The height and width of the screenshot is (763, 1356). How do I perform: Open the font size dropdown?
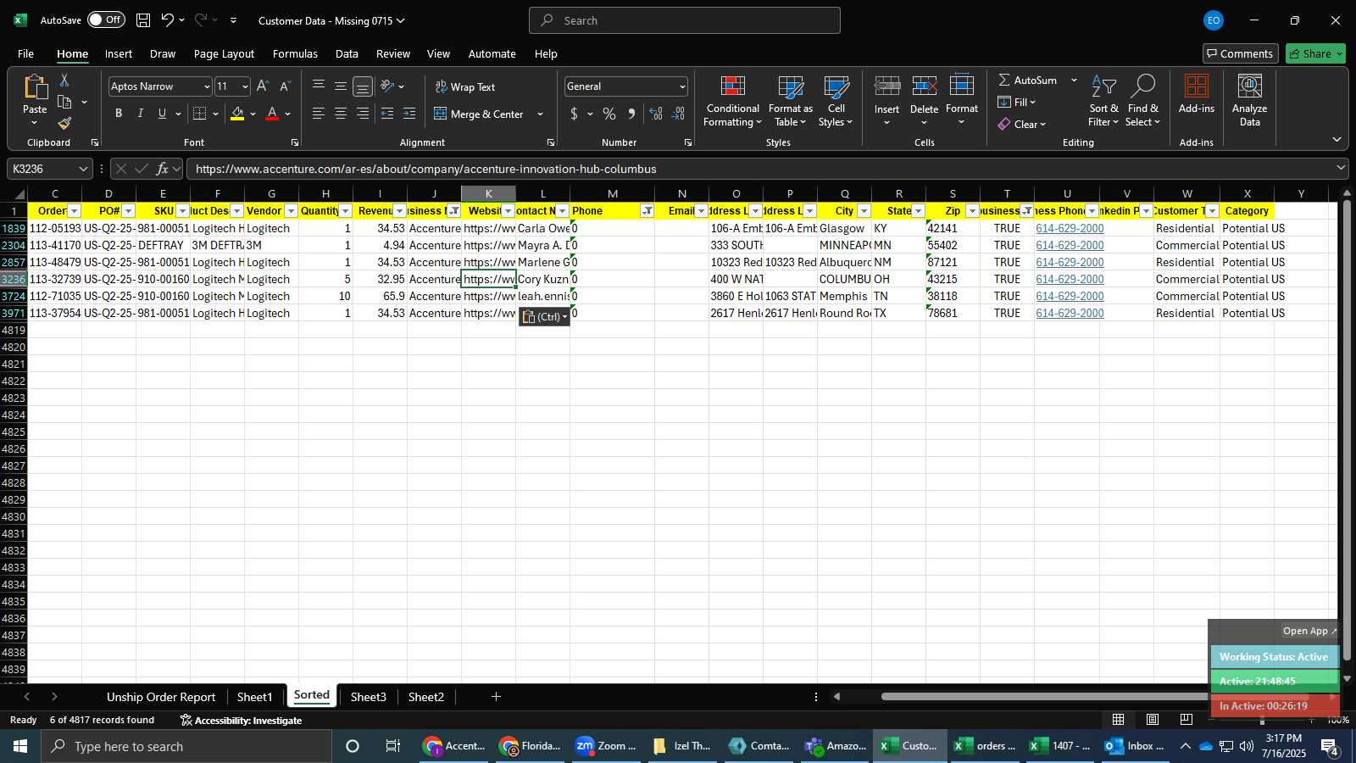click(x=245, y=86)
